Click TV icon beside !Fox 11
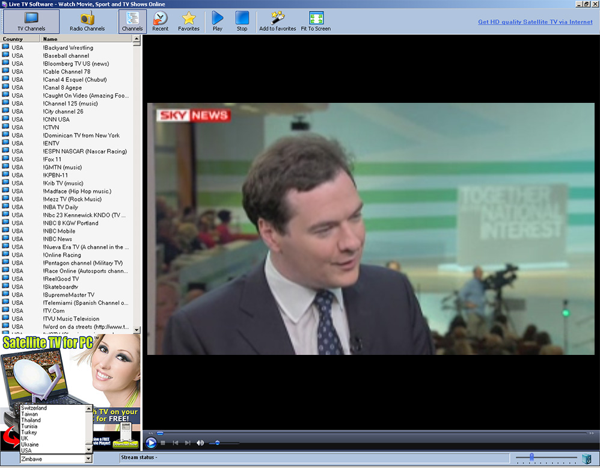The height and width of the screenshot is (468, 600). 6,159
